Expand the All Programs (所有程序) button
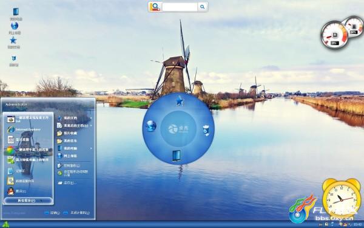364x228 pixels. pyautogui.click(x=27, y=201)
